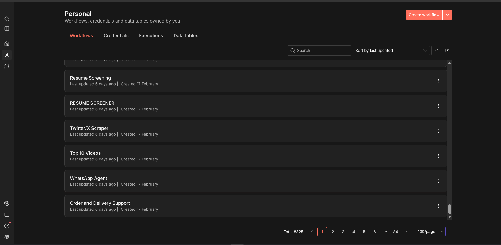Click the help question mark icon
The image size is (501, 245).
7,226
